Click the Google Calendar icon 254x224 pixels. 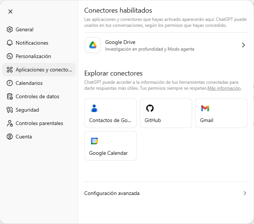coord(94,141)
